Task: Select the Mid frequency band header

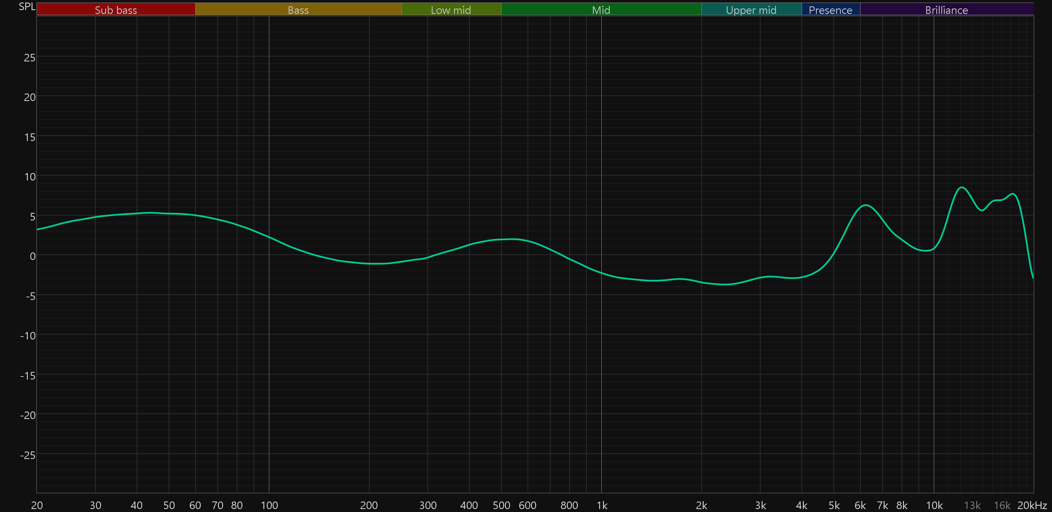Action: click(x=601, y=10)
